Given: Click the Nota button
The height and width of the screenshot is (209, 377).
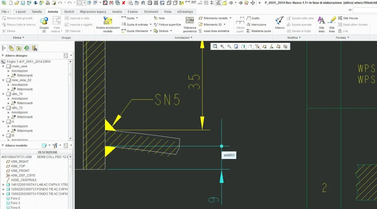Looking at the screenshot, I should click(159, 18).
